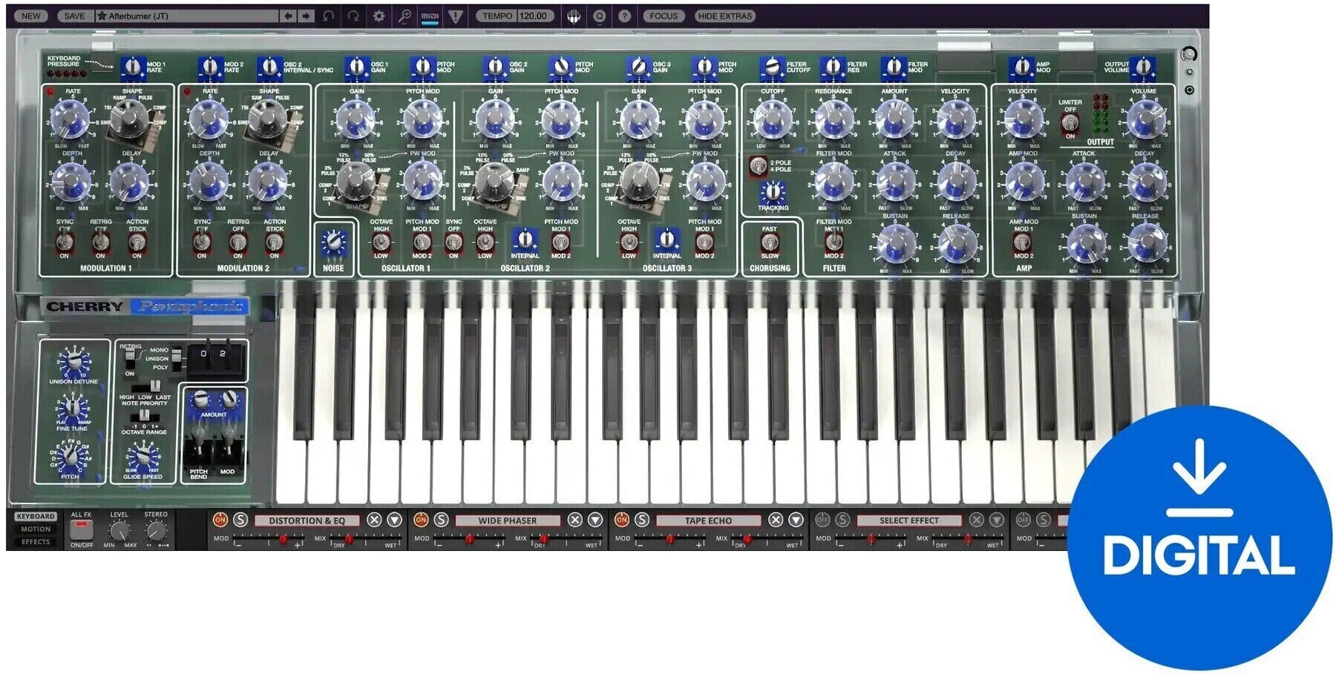The width and height of the screenshot is (1336, 674).
Task: Click the keyboard icon next to tempo
Action: 573,16
